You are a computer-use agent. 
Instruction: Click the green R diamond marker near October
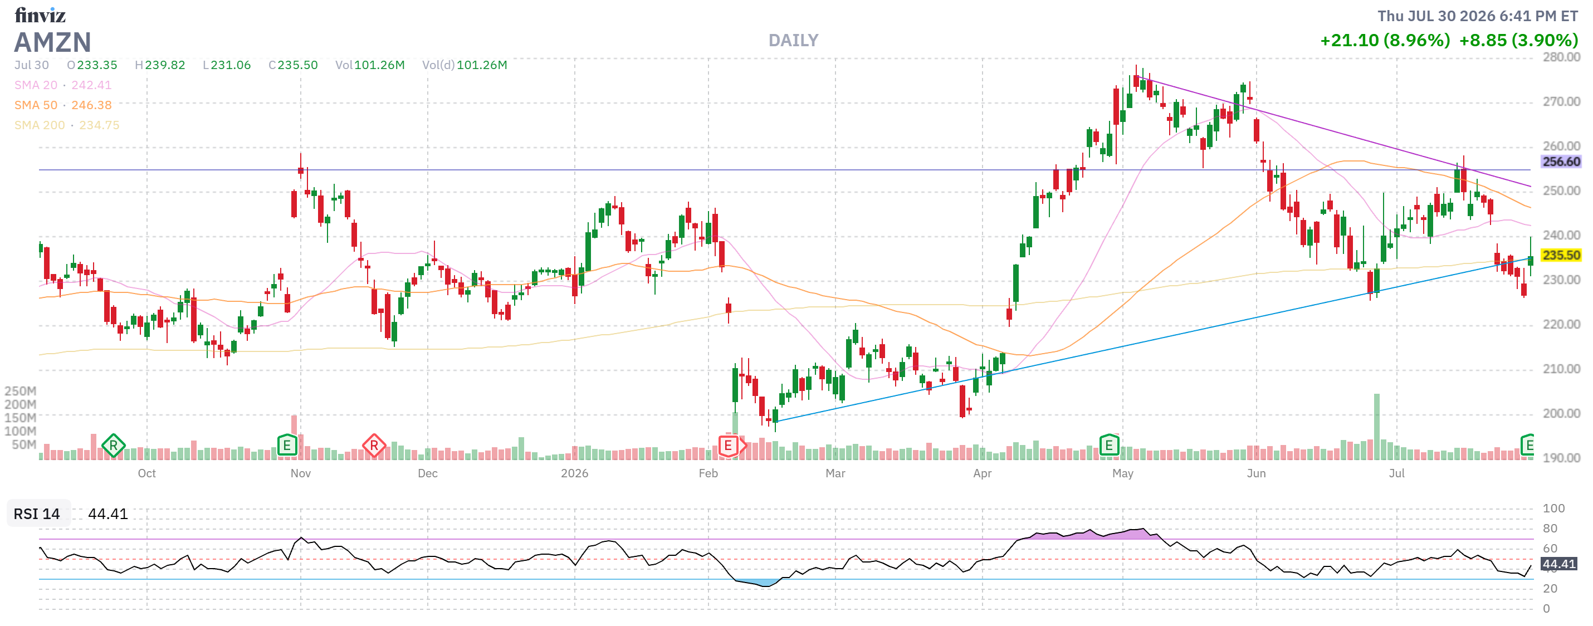click(x=113, y=446)
